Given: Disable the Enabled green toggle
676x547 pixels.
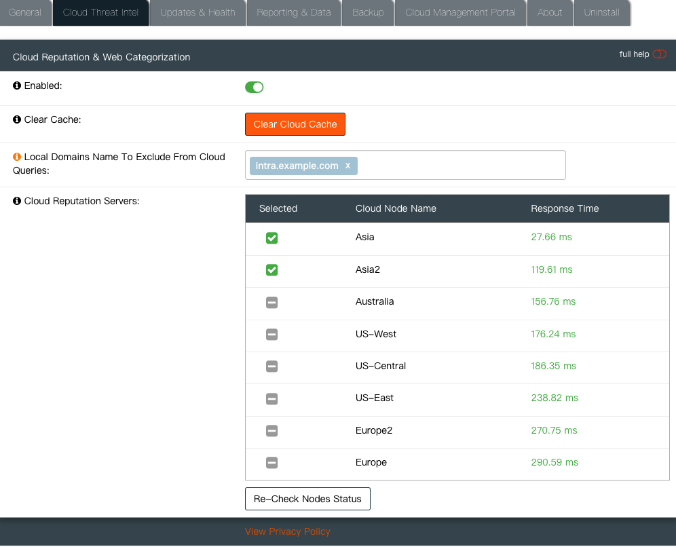Looking at the screenshot, I should click(x=254, y=87).
